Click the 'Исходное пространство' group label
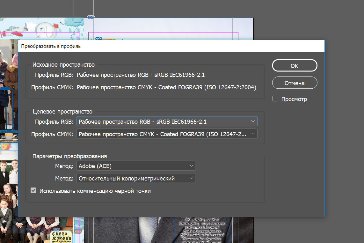364x243 pixels. [x=64, y=65]
